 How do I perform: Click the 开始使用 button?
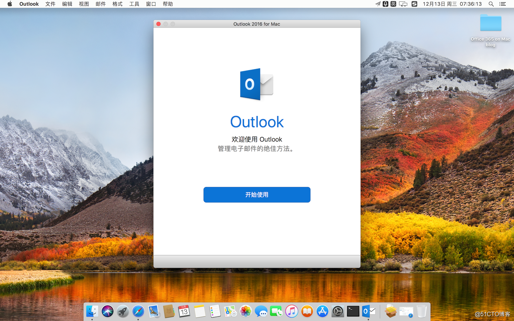257,195
